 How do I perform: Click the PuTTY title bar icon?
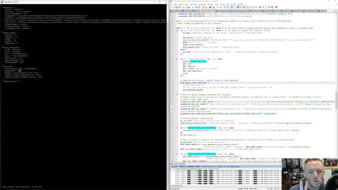point(2,2)
